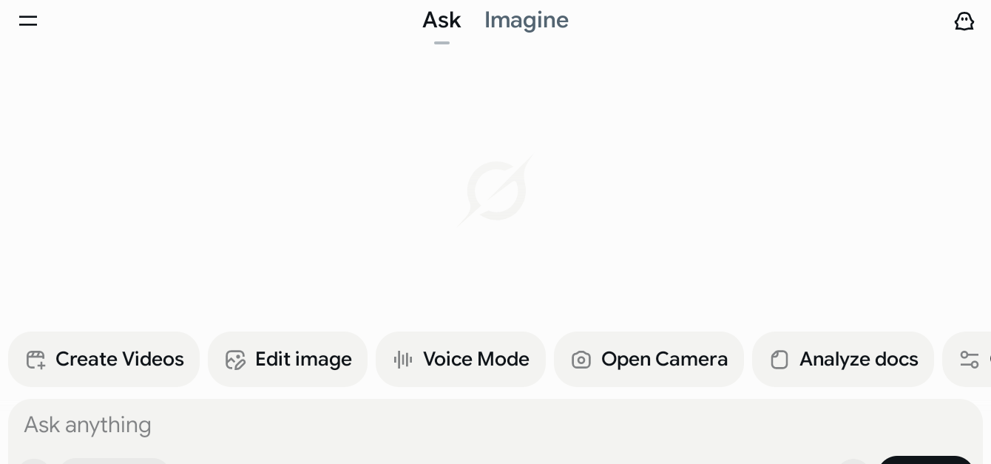
Task: Choose the Edit image text label
Action: coord(303,360)
